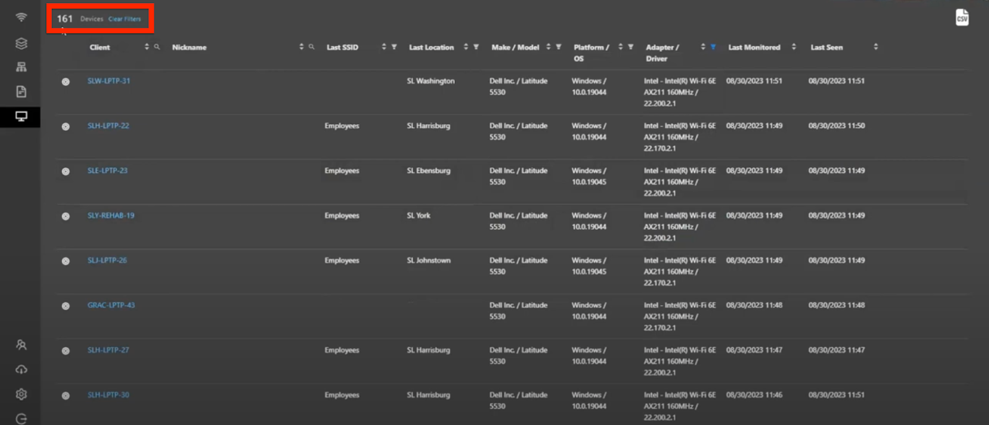Viewport: 989px width, 425px height.
Task: Select the radio button for SLW-LPTP-31
Action: tap(66, 82)
